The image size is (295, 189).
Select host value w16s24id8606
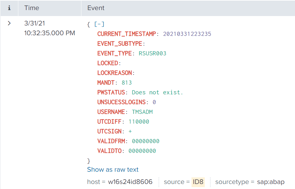130,182
